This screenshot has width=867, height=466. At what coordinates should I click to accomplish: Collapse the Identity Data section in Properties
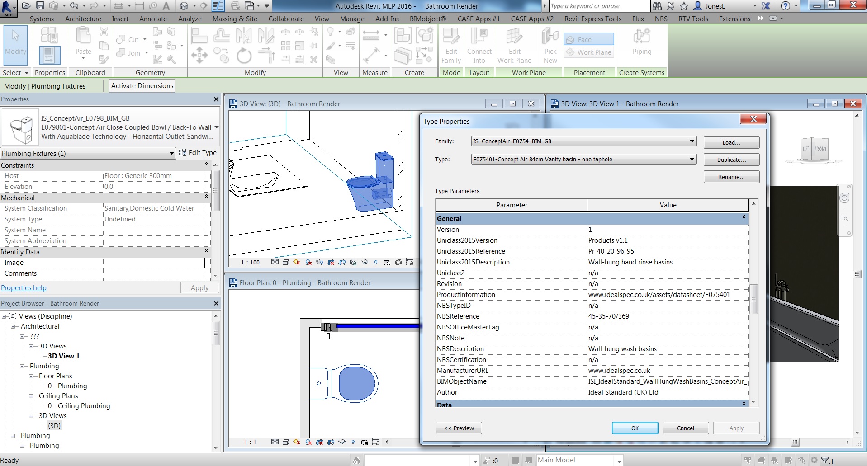(x=207, y=251)
